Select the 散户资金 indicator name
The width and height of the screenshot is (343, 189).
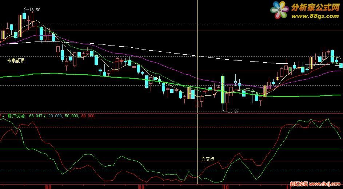point(16,116)
